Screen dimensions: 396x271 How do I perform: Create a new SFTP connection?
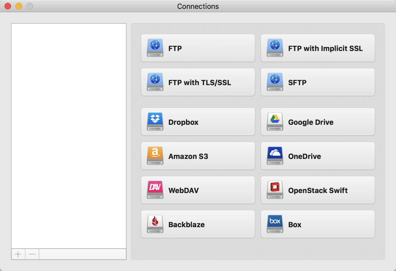point(318,82)
